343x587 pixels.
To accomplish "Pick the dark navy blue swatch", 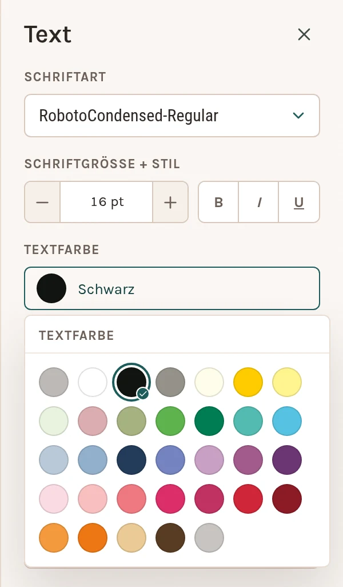I will click(x=131, y=460).
